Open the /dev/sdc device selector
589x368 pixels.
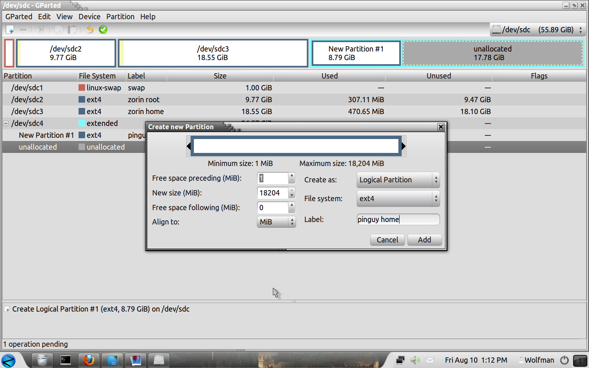coord(537,30)
